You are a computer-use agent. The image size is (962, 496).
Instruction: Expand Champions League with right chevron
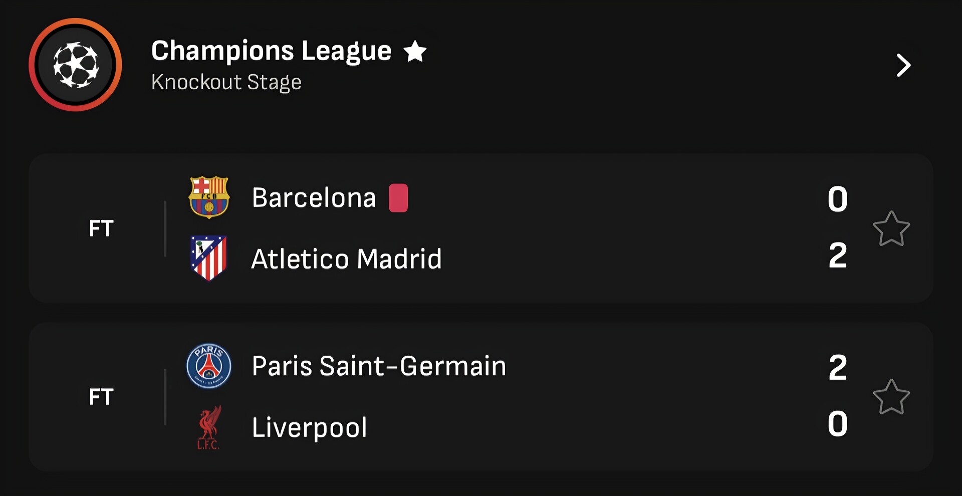click(903, 65)
